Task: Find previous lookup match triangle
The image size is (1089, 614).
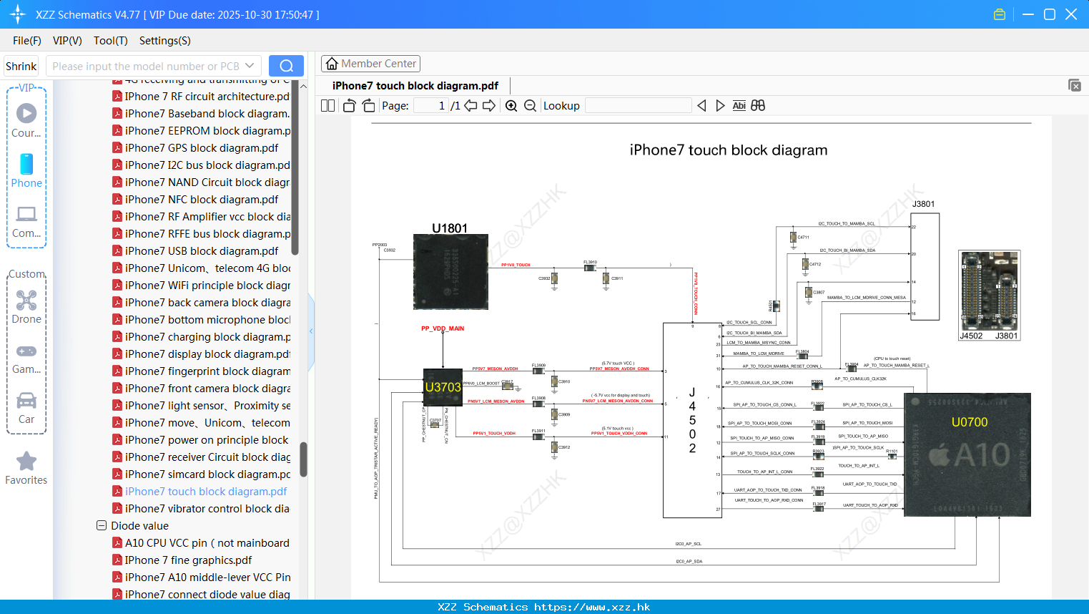Action: (701, 106)
